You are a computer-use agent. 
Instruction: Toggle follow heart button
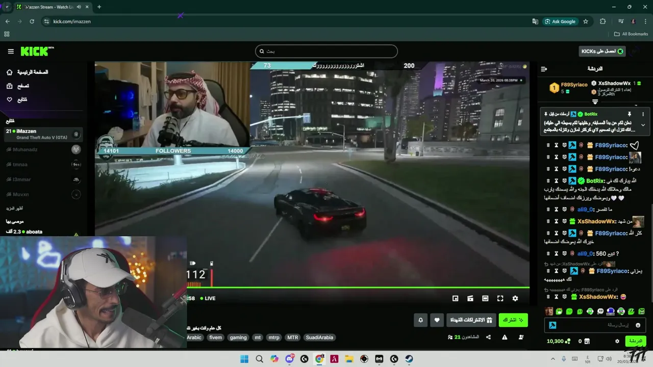click(x=437, y=320)
